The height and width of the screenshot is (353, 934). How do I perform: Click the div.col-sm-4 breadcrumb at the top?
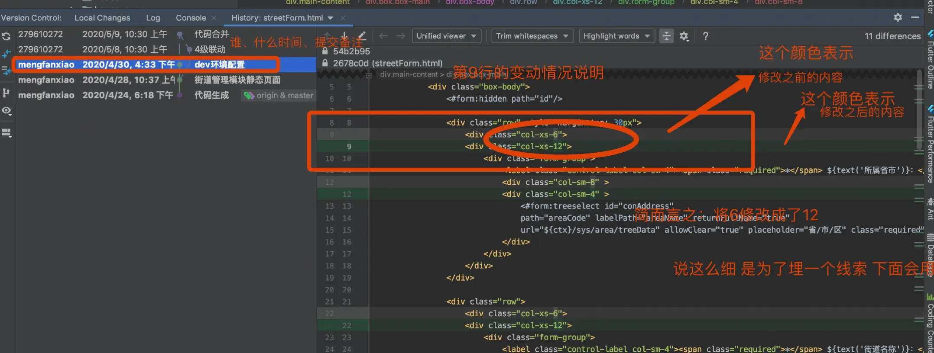point(714,2)
